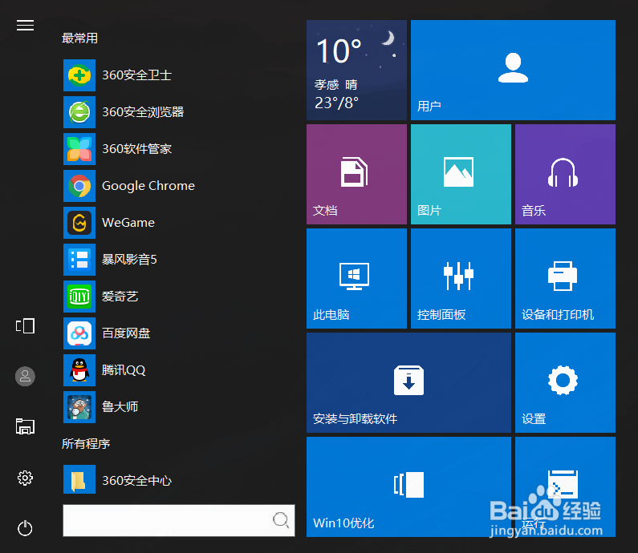638x553 pixels.
Task: Click the sidebar power button icon
Action: pyautogui.click(x=25, y=528)
